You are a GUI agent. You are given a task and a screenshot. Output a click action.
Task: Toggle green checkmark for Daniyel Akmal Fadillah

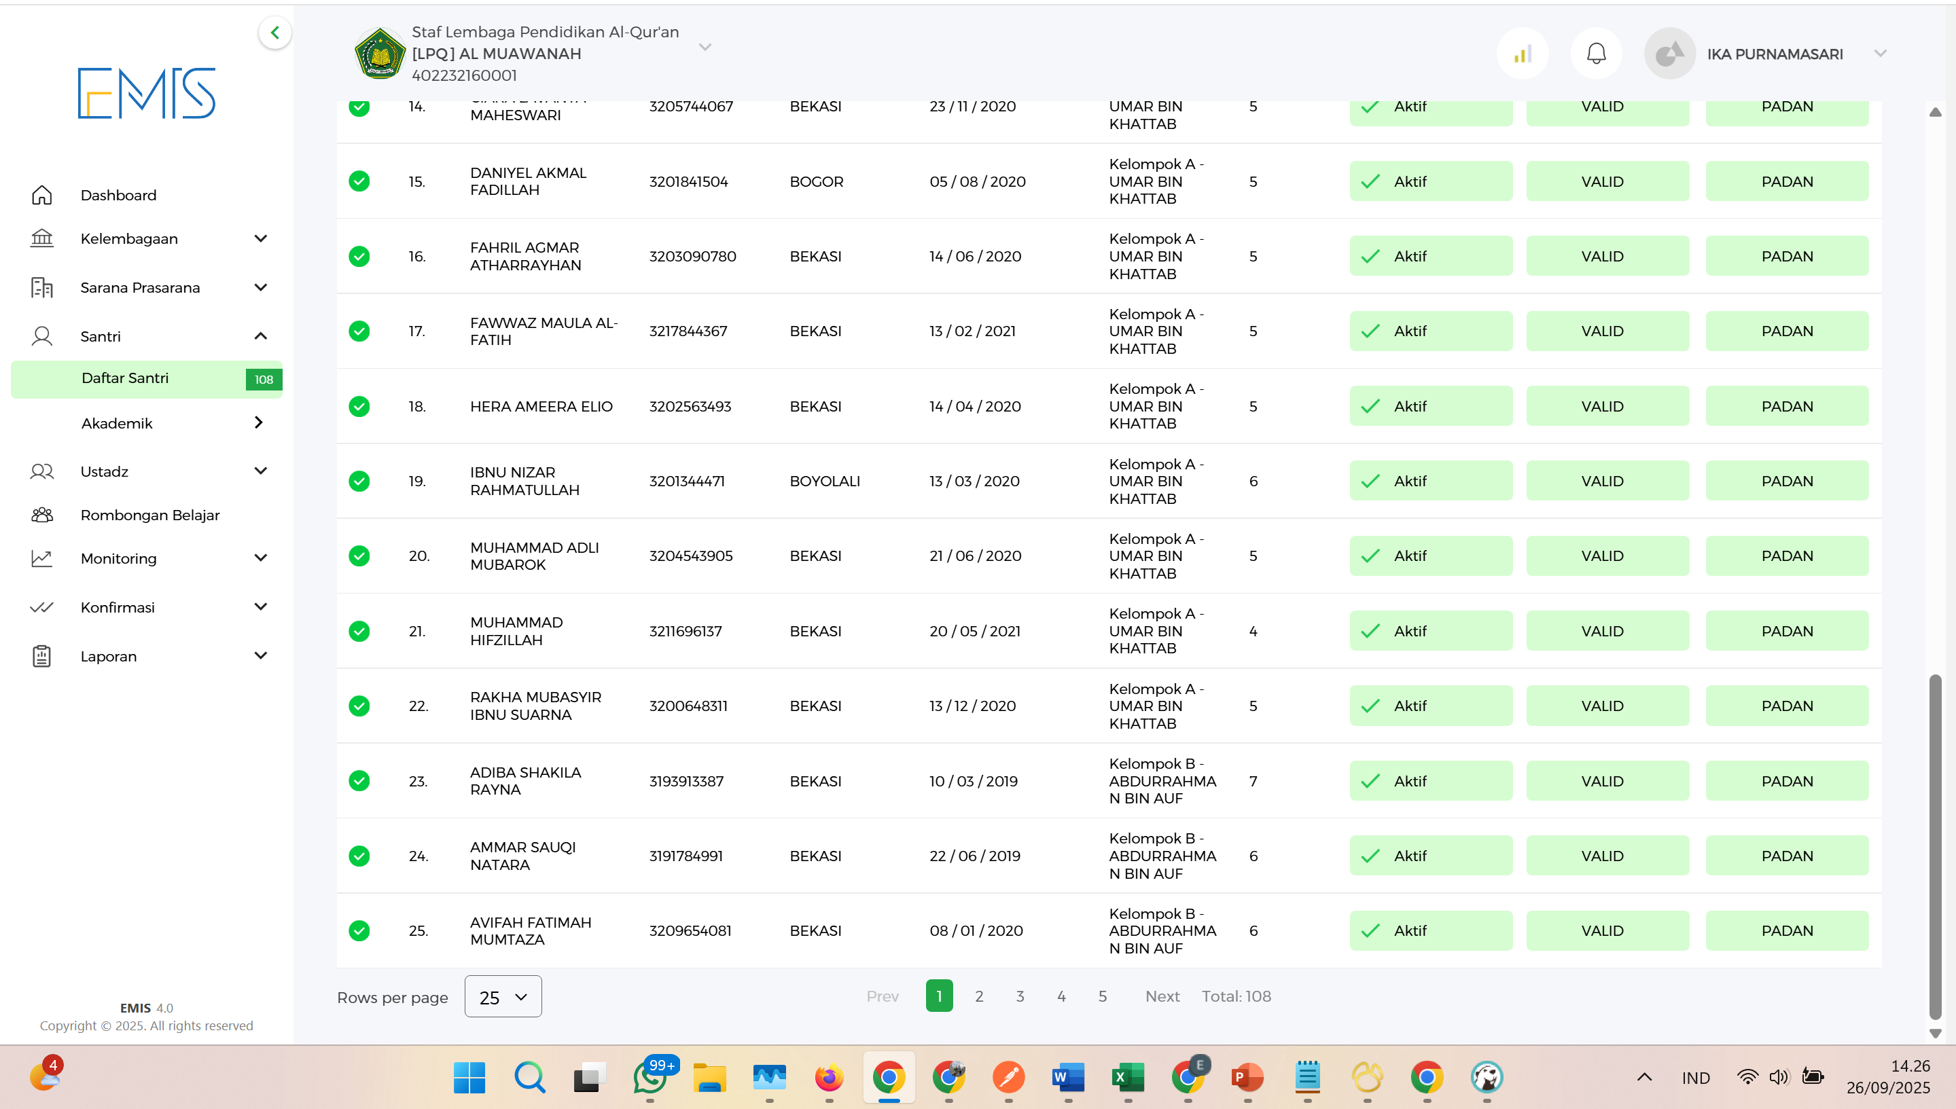(359, 181)
